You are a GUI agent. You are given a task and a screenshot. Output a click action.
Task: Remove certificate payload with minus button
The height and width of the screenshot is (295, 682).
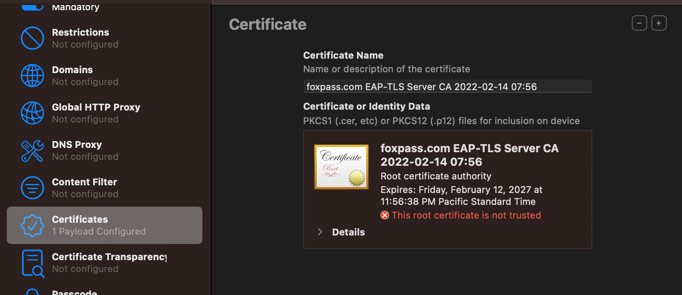point(639,23)
